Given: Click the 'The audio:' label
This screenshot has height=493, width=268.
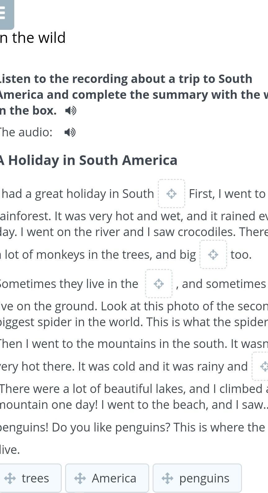Looking at the screenshot, I should click(26, 132).
